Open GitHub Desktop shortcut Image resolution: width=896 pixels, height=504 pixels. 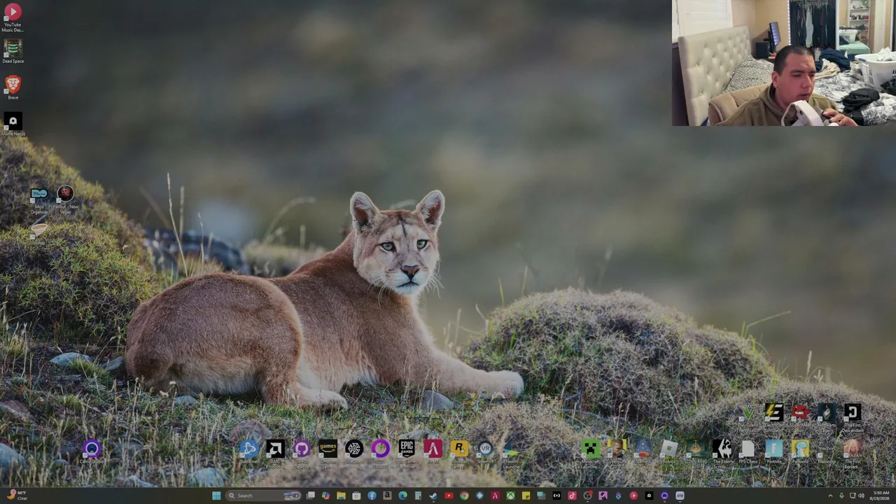pyautogui.click(x=302, y=454)
